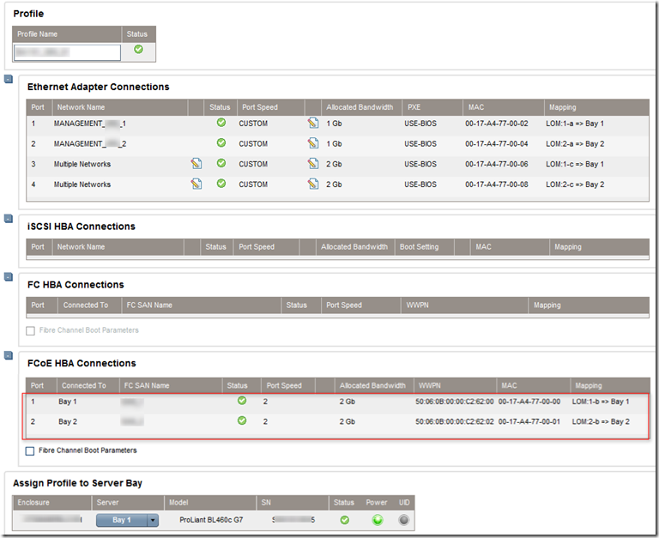
Task: Click the CUSTOM port speed on Ethernet port 1
Action: pos(253,124)
